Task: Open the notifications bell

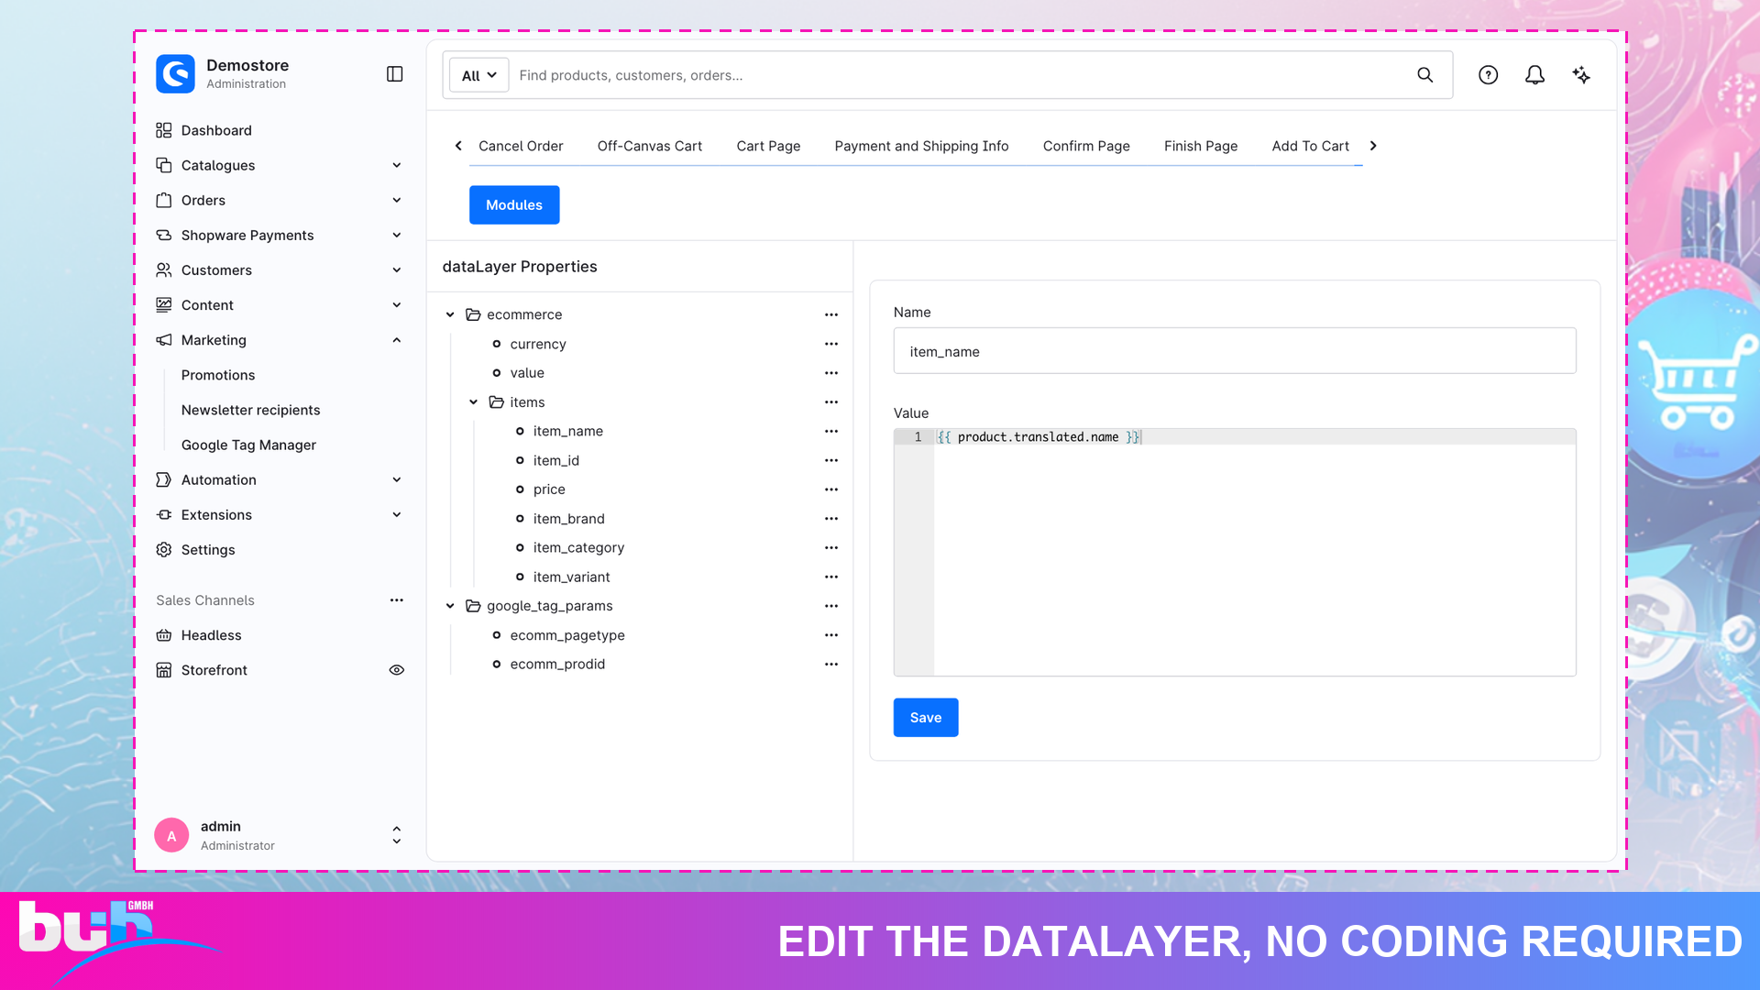Action: (1534, 75)
